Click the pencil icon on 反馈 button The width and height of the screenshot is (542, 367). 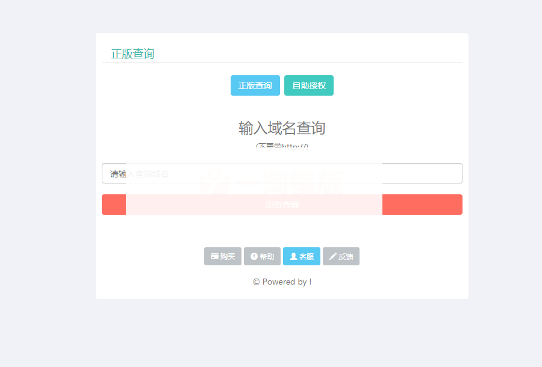[333, 256]
